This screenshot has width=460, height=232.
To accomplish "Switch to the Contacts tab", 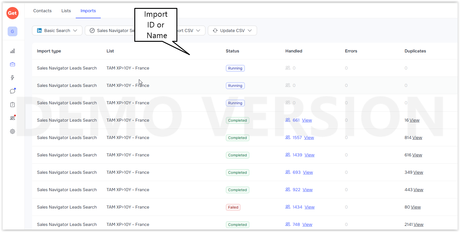I will click(42, 11).
